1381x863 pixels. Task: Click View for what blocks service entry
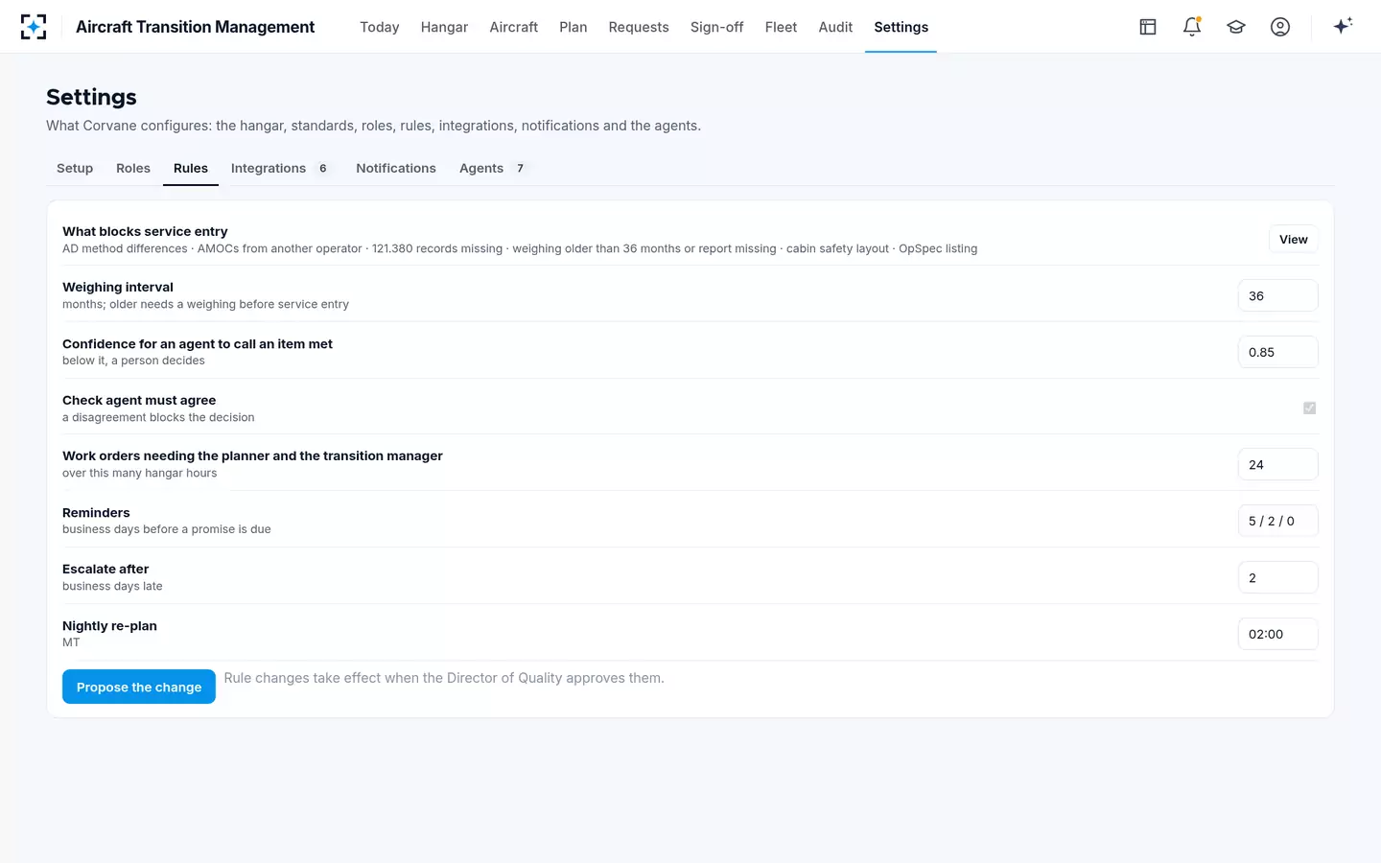[x=1293, y=240]
